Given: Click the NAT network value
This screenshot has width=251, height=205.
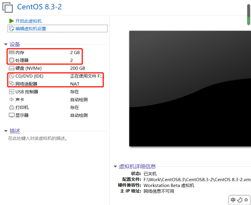Looking at the screenshot, I should pyautogui.click(x=75, y=84).
